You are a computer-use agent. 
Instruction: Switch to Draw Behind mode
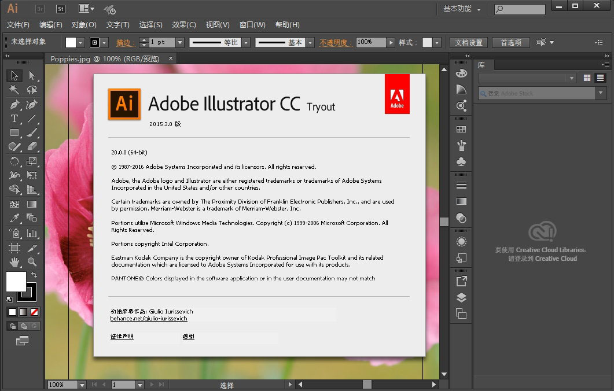tap(24, 326)
